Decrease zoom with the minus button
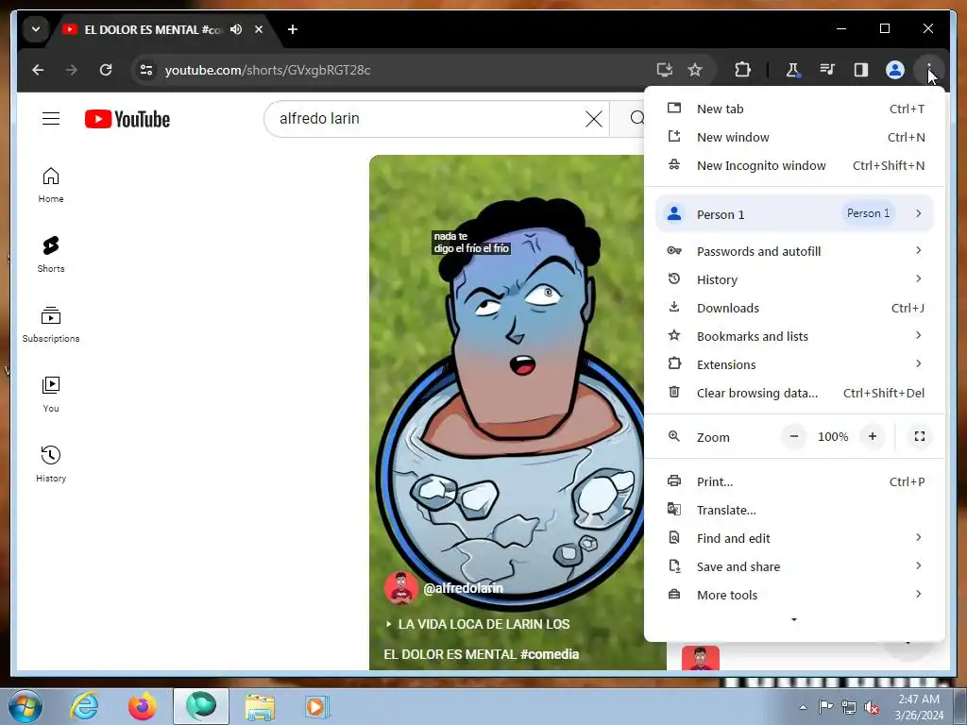Screen dimensions: 967x725 (x=794, y=436)
